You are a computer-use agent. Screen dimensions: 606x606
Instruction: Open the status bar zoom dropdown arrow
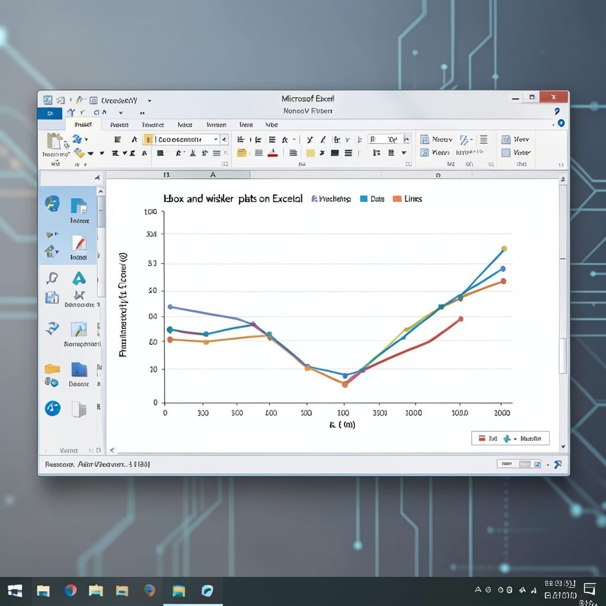(547, 465)
